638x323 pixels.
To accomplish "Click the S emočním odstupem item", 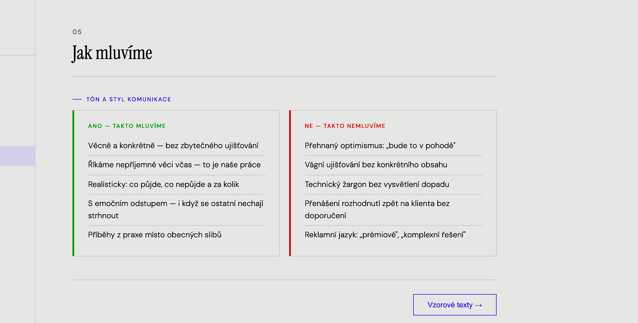I will coord(176,209).
